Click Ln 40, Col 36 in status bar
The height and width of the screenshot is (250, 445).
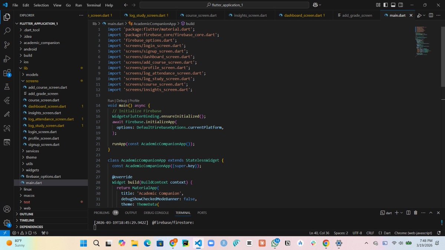point(319,233)
